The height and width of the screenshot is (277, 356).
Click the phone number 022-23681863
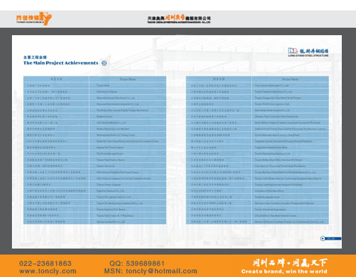(46, 264)
